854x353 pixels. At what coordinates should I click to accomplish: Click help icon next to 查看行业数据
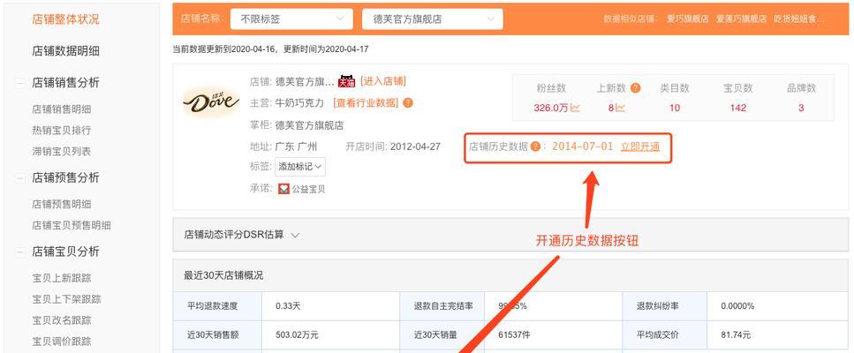pyautogui.click(x=408, y=102)
